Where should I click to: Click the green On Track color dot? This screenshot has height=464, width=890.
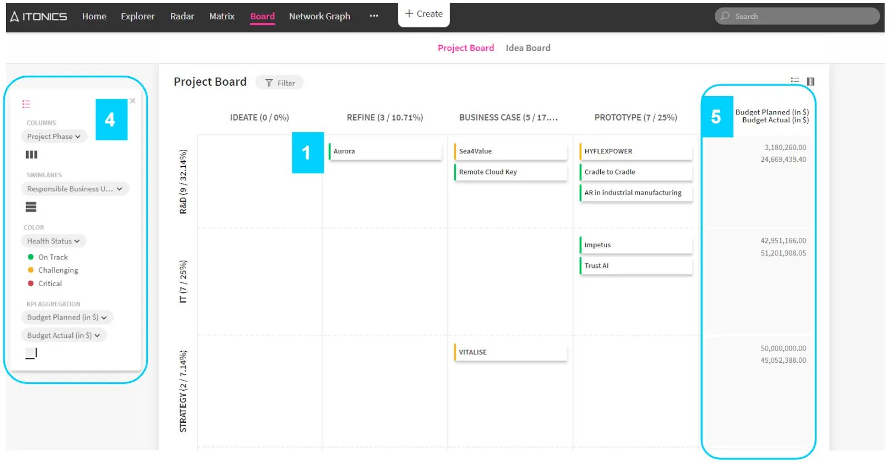31,257
